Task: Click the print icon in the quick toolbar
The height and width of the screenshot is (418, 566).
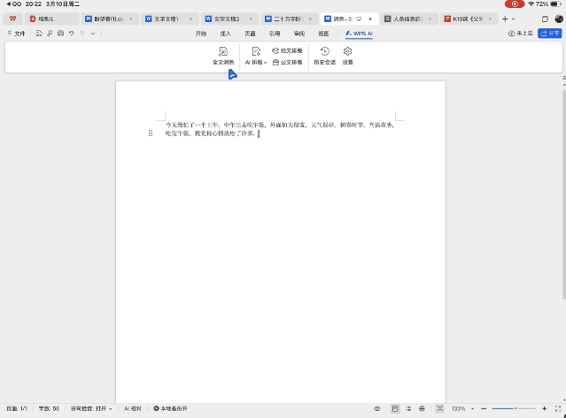Action: [60, 34]
